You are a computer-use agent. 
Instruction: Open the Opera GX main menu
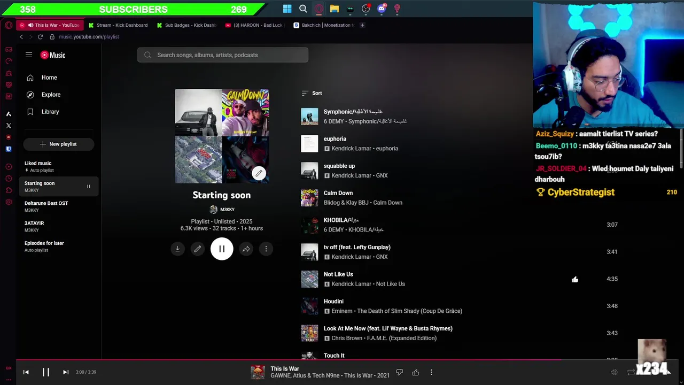point(8,25)
